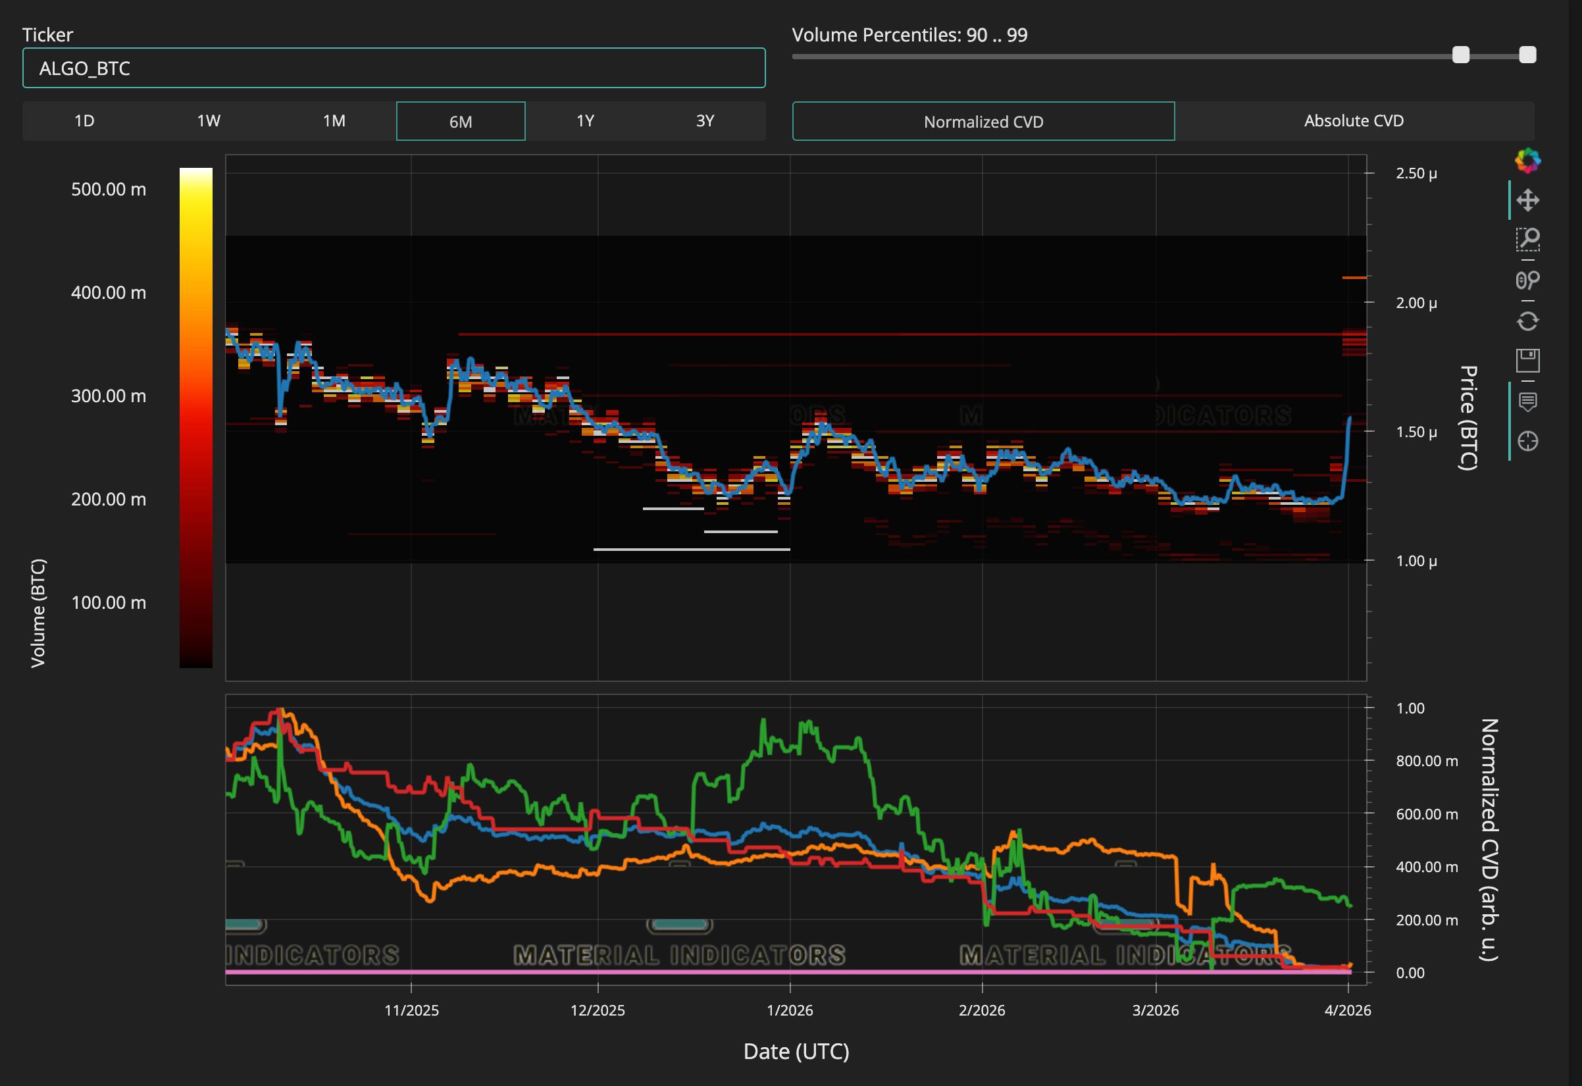This screenshot has width=1582, height=1086.
Task: Click the Save plot icon
Action: [x=1527, y=360]
